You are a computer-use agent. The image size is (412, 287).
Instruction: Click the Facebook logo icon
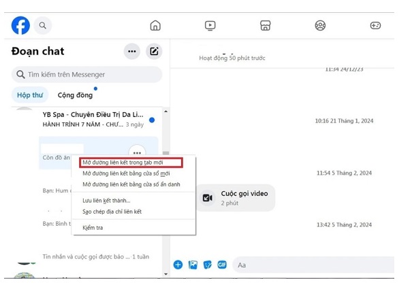(x=20, y=26)
